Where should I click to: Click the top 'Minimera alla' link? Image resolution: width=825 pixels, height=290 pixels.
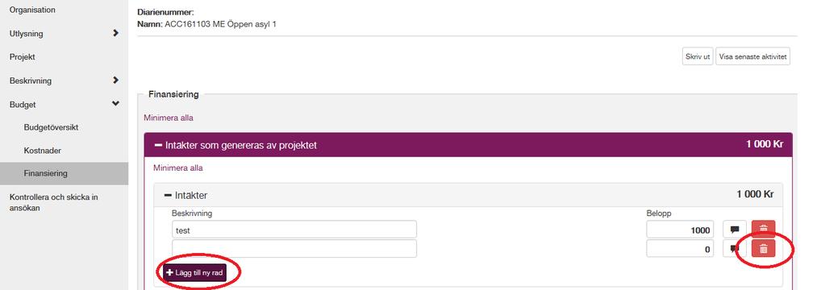click(169, 118)
